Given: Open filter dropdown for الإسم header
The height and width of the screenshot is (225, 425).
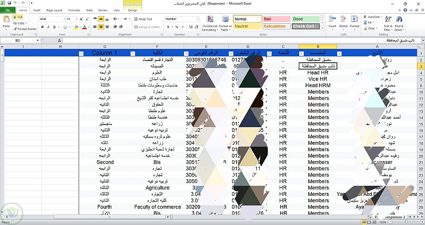Looking at the screenshot, I should pyautogui.click(x=339, y=53).
